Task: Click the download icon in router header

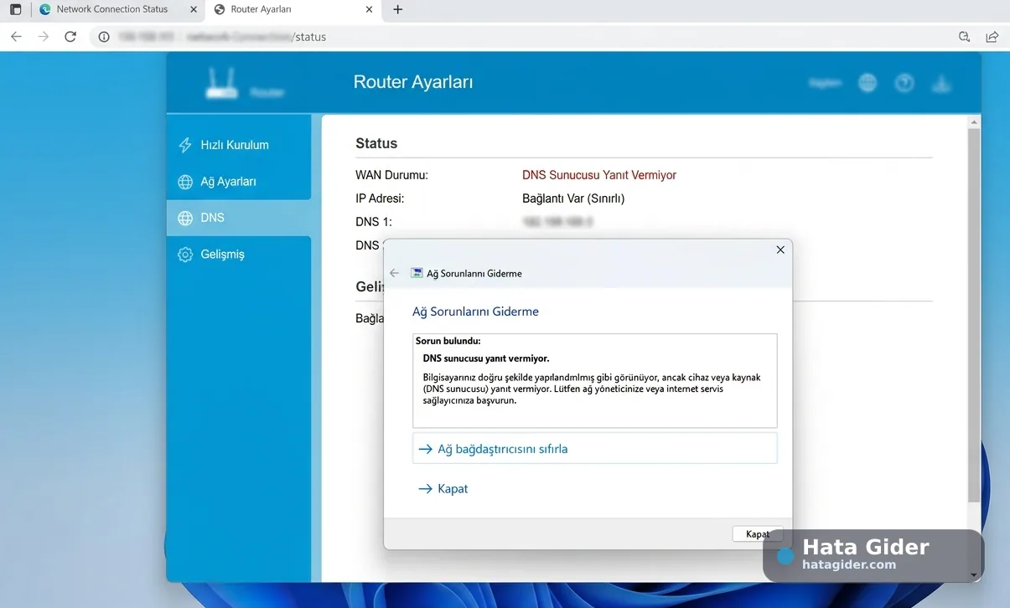Action: (941, 83)
